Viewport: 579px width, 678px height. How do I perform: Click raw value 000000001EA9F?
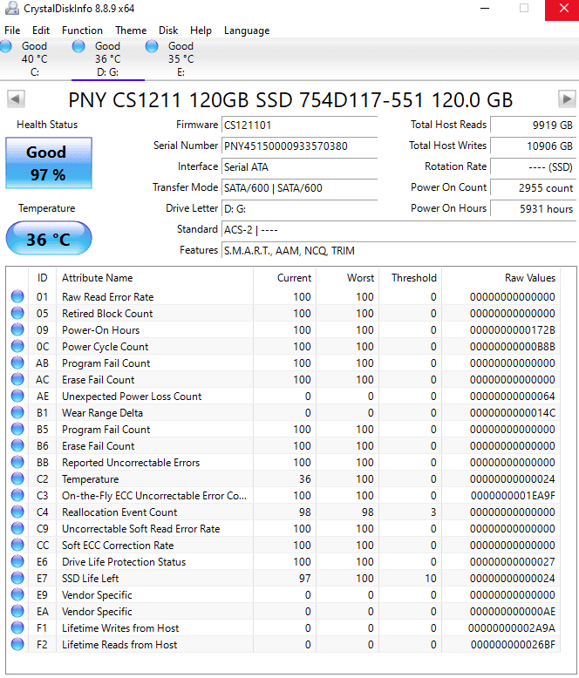513,496
